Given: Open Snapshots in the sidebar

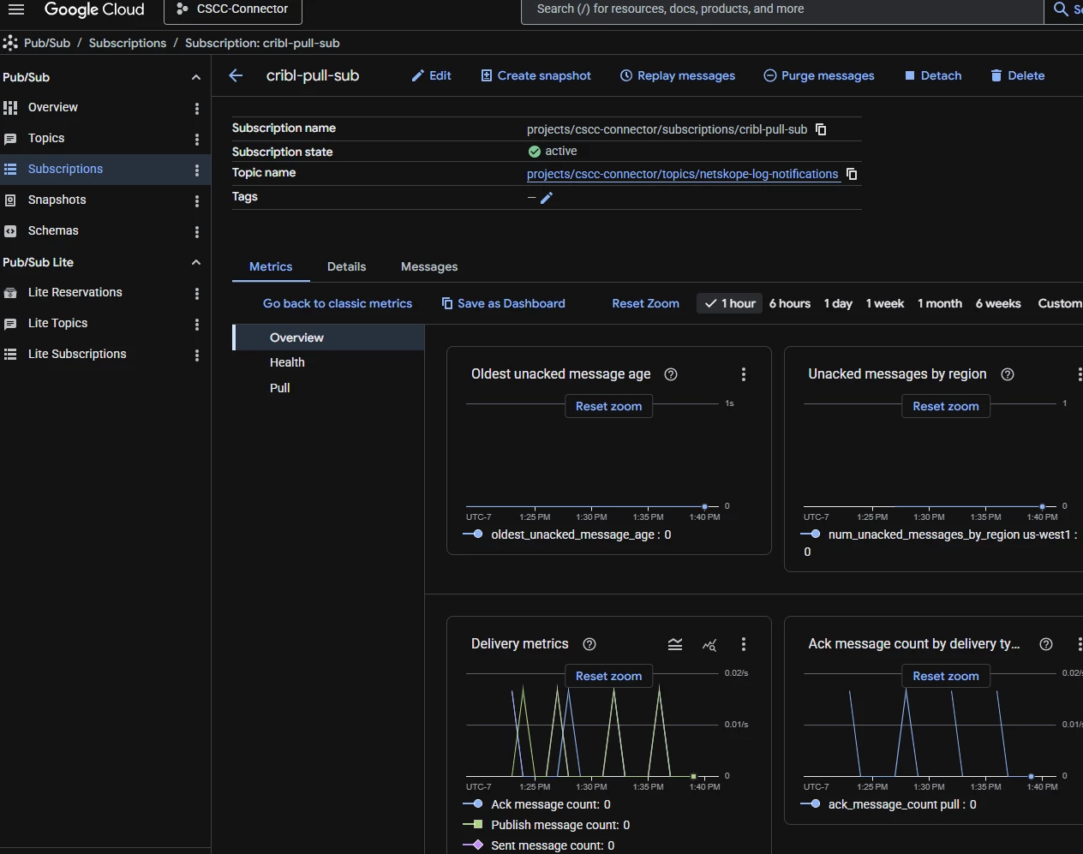Looking at the screenshot, I should pos(57,200).
